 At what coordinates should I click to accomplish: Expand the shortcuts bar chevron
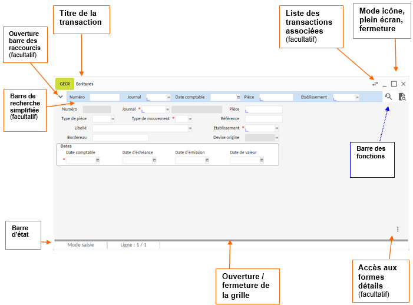(61, 97)
